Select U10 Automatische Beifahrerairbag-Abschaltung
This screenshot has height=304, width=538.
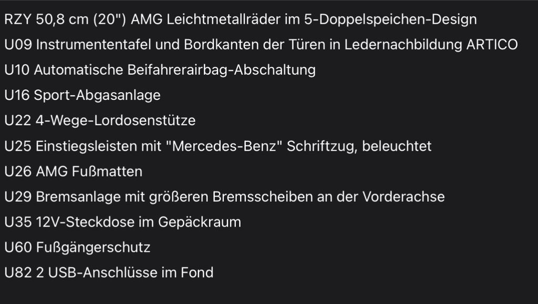(x=160, y=70)
